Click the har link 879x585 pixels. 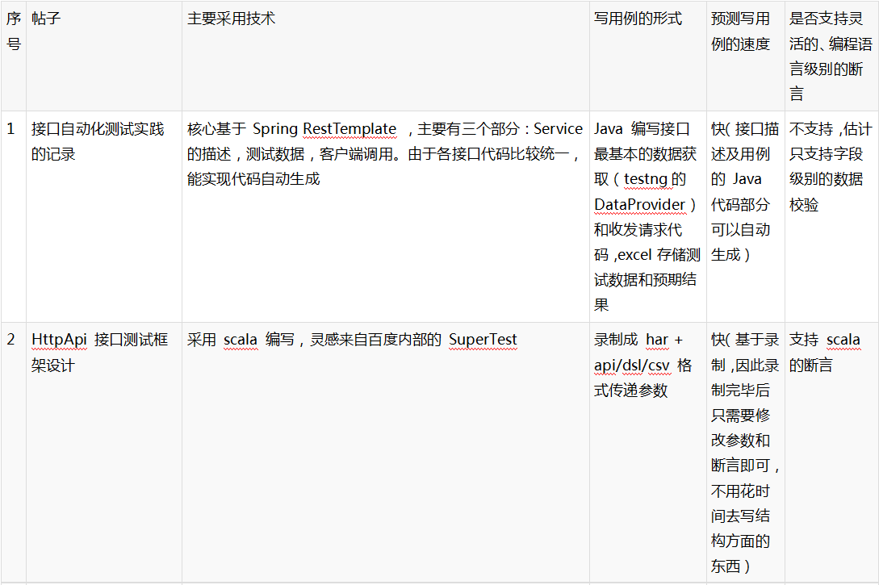coord(658,340)
